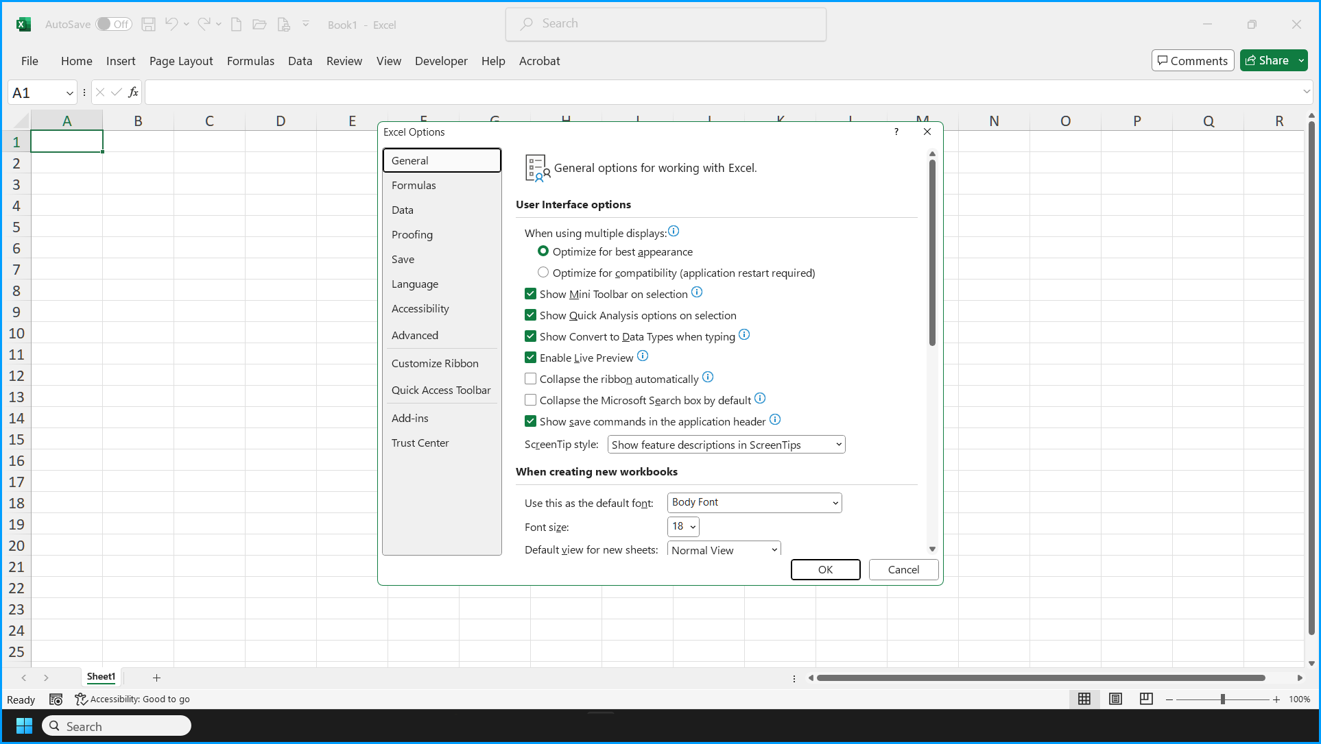Turn on the AutoSave toggle
The image size is (1321, 744).
(113, 23)
